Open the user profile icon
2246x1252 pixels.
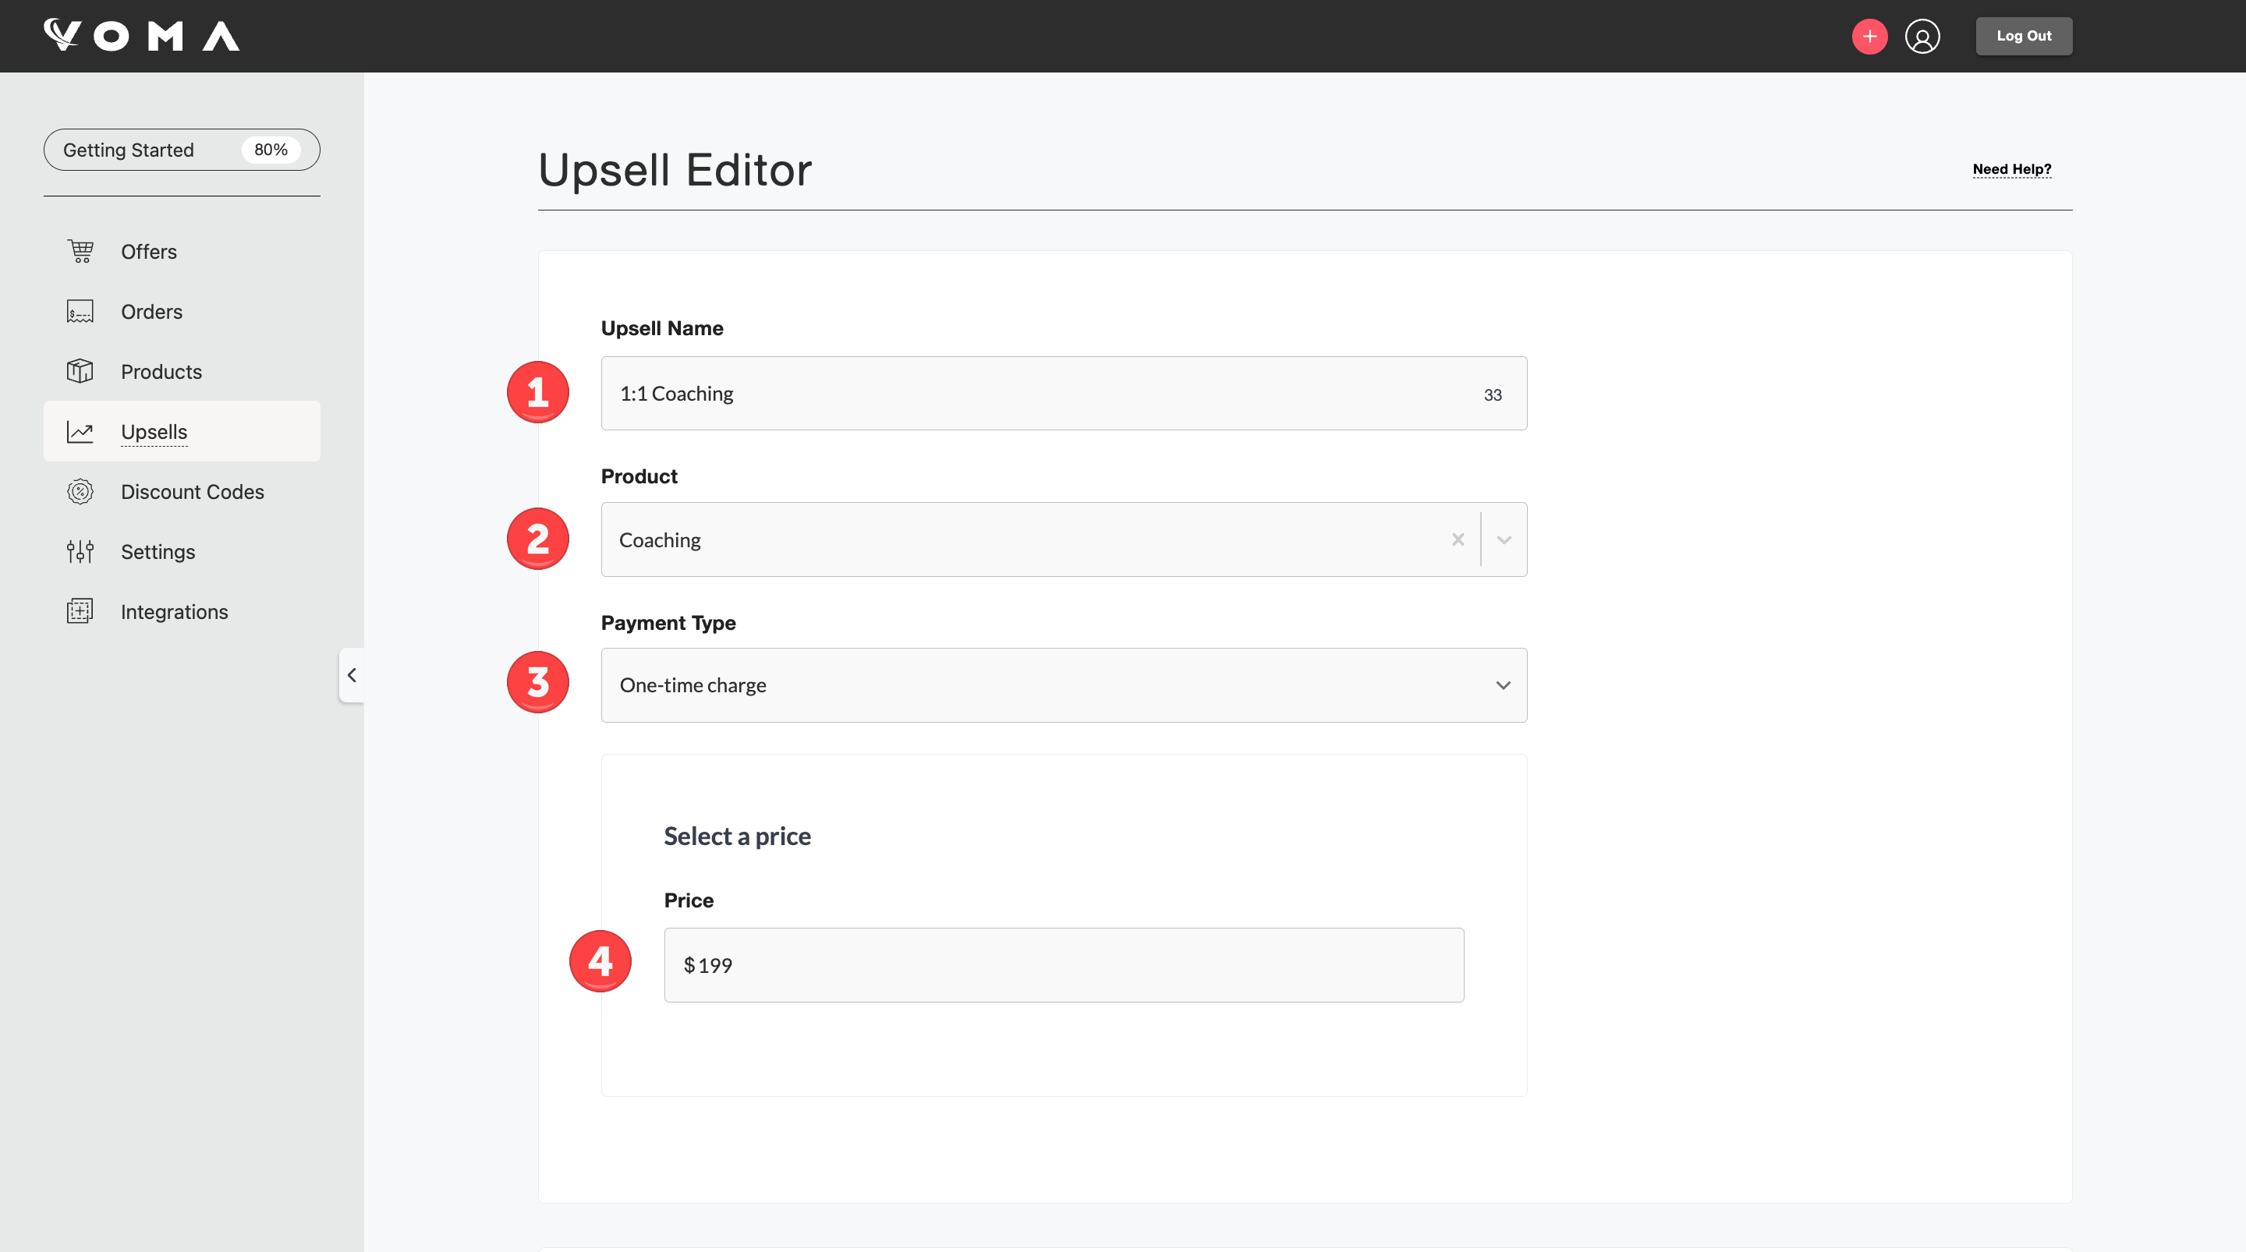coord(1922,37)
